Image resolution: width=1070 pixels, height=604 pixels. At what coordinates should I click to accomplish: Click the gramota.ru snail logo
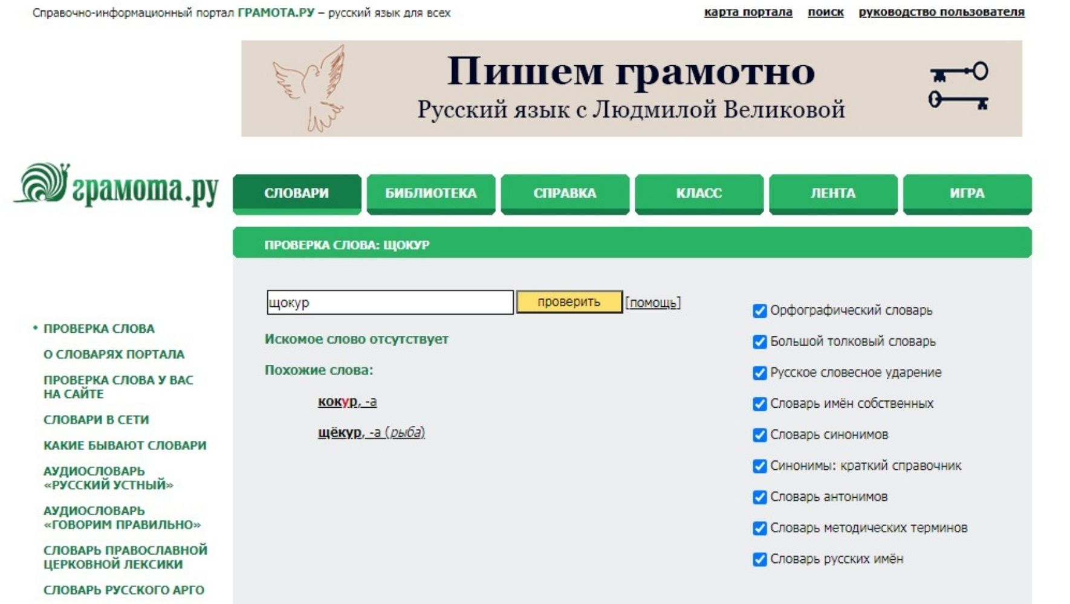[x=115, y=185]
